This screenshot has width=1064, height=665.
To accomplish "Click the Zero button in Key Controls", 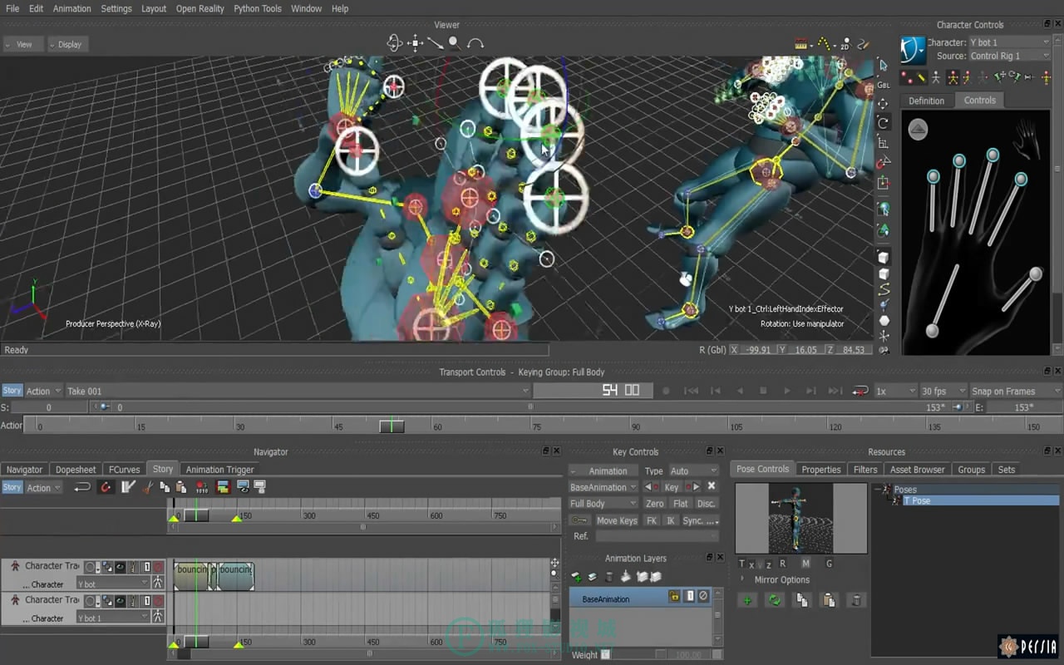I will tap(655, 504).
